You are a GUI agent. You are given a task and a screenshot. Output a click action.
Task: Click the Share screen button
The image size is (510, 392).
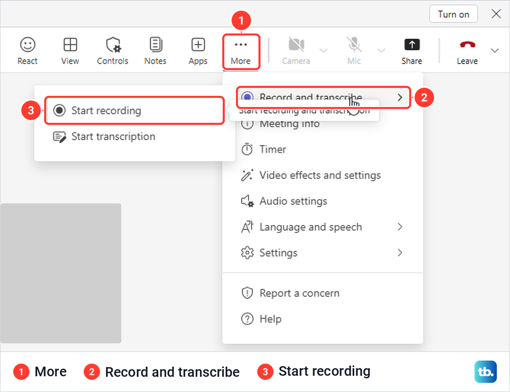(x=412, y=51)
